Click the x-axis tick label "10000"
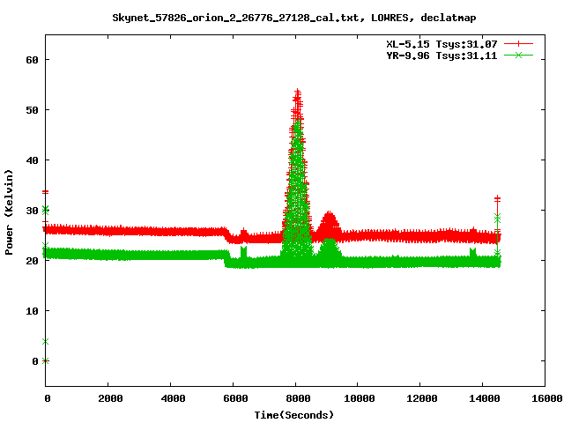The height and width of the screenshot is (423, 564). [x=360, y=398]
